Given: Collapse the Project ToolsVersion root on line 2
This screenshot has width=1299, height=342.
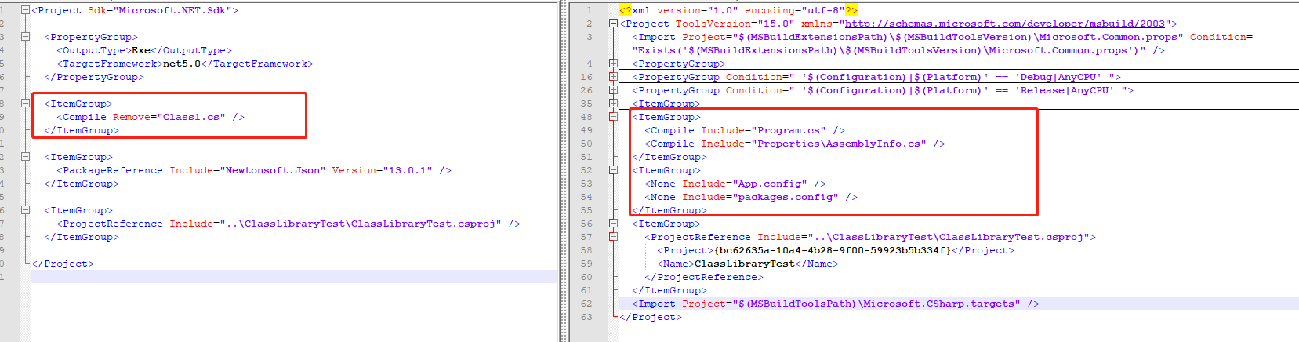Looking at the screenshot, I should coord(613,24).
